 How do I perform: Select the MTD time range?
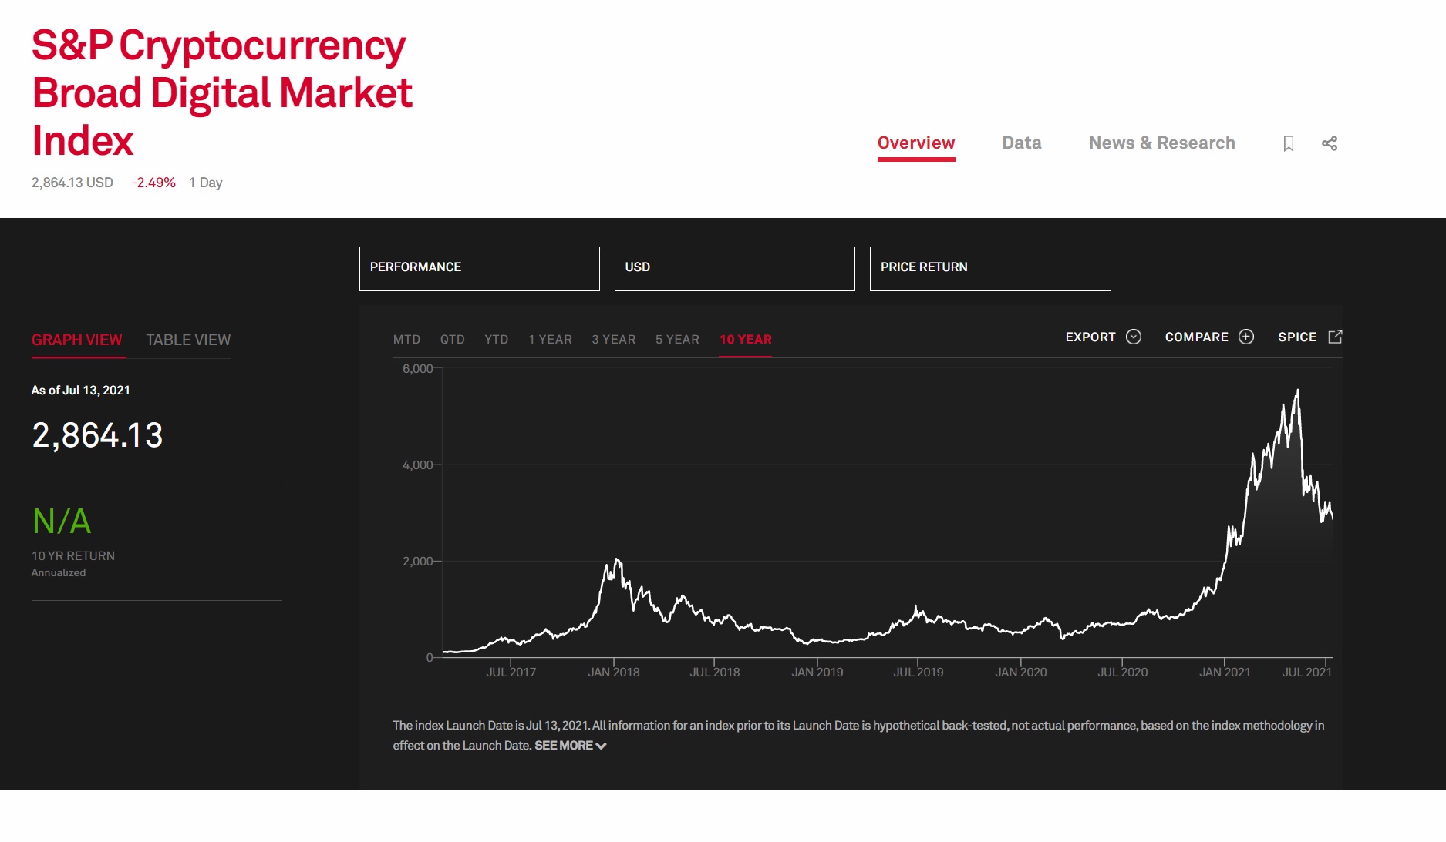click(x=407, y=340)
